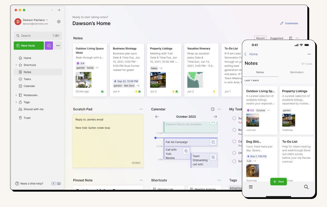Click the green New Note button
The height and width of the screenshot is (207, 327).
(x=29, y=45)
